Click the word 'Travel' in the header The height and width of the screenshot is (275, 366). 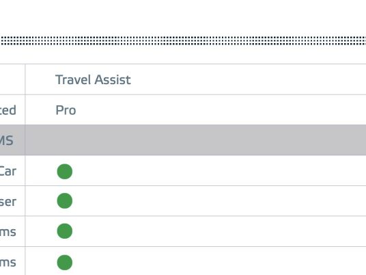pos(73,79)
